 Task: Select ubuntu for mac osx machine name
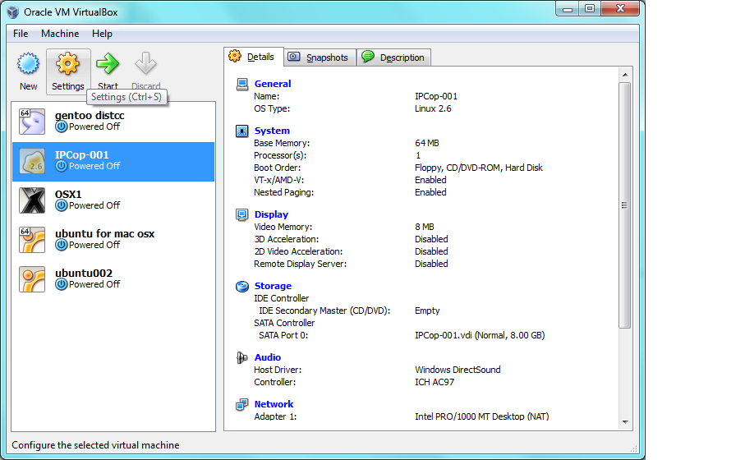pyautogui.click(x=104, y=234)
